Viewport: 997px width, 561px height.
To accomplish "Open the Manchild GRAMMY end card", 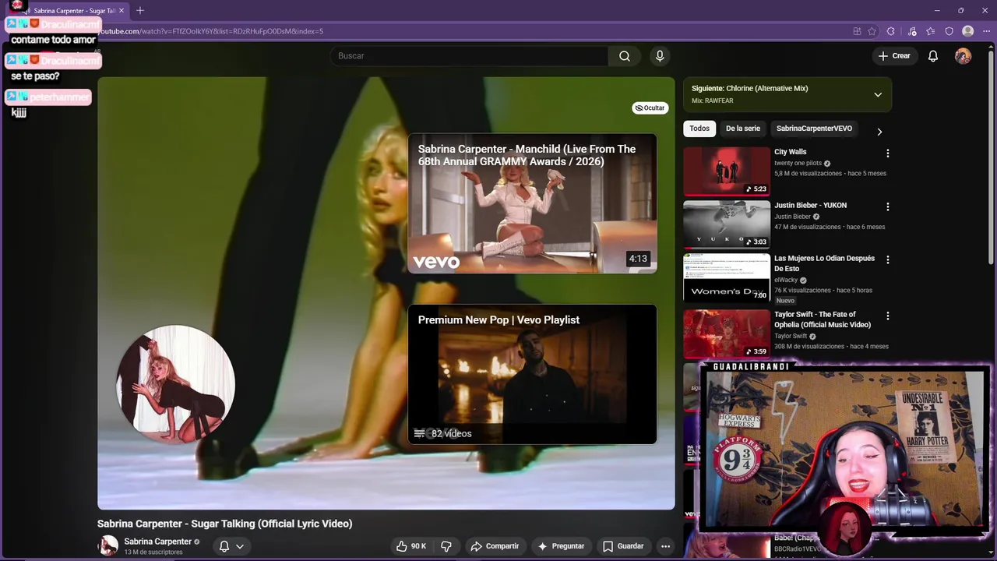I will click(532, 203).
